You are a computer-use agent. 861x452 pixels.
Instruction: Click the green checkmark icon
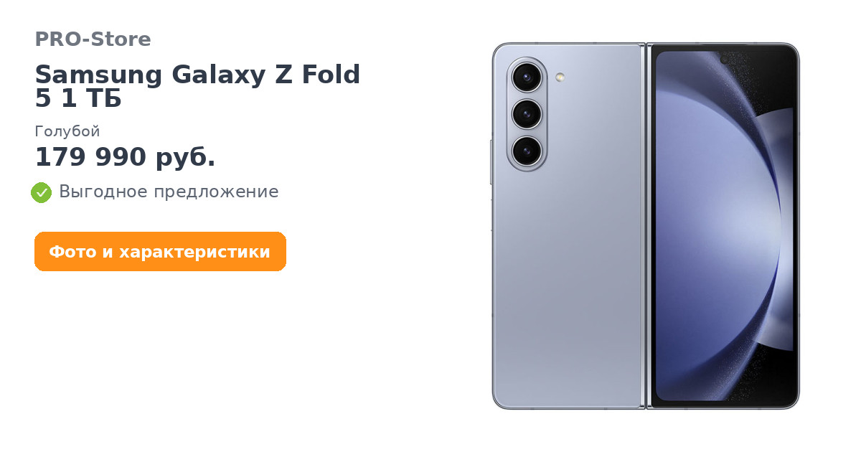pos(41,192)
